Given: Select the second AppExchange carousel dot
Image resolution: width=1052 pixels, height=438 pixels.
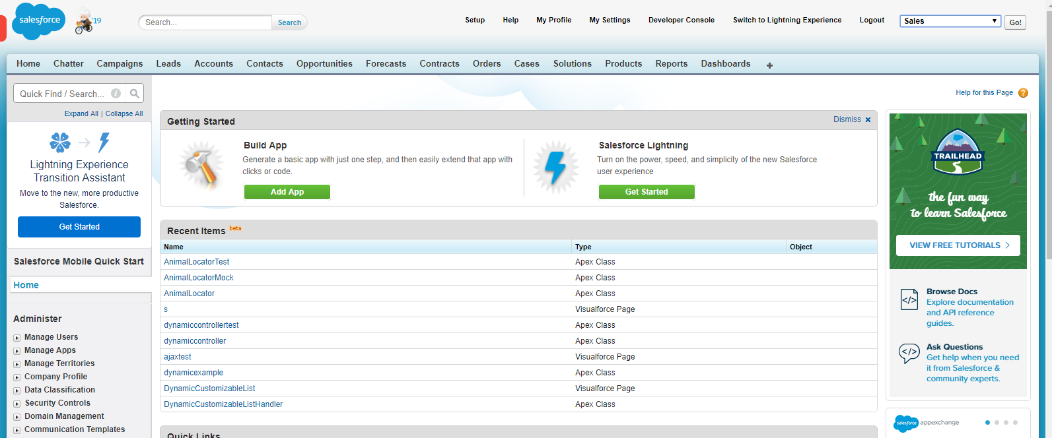Looking at the screenshot, I should coord(997,422).
